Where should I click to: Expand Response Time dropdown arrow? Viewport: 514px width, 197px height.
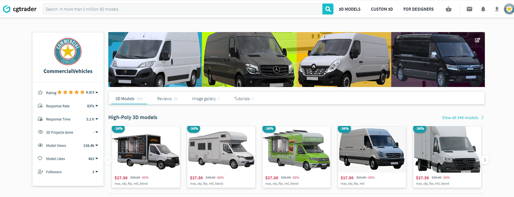(97, 119)
